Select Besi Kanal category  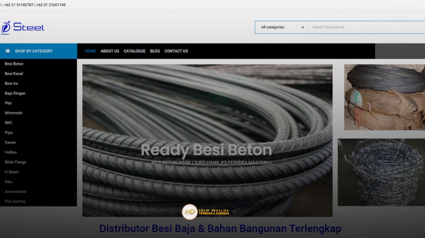click(14, 74)
